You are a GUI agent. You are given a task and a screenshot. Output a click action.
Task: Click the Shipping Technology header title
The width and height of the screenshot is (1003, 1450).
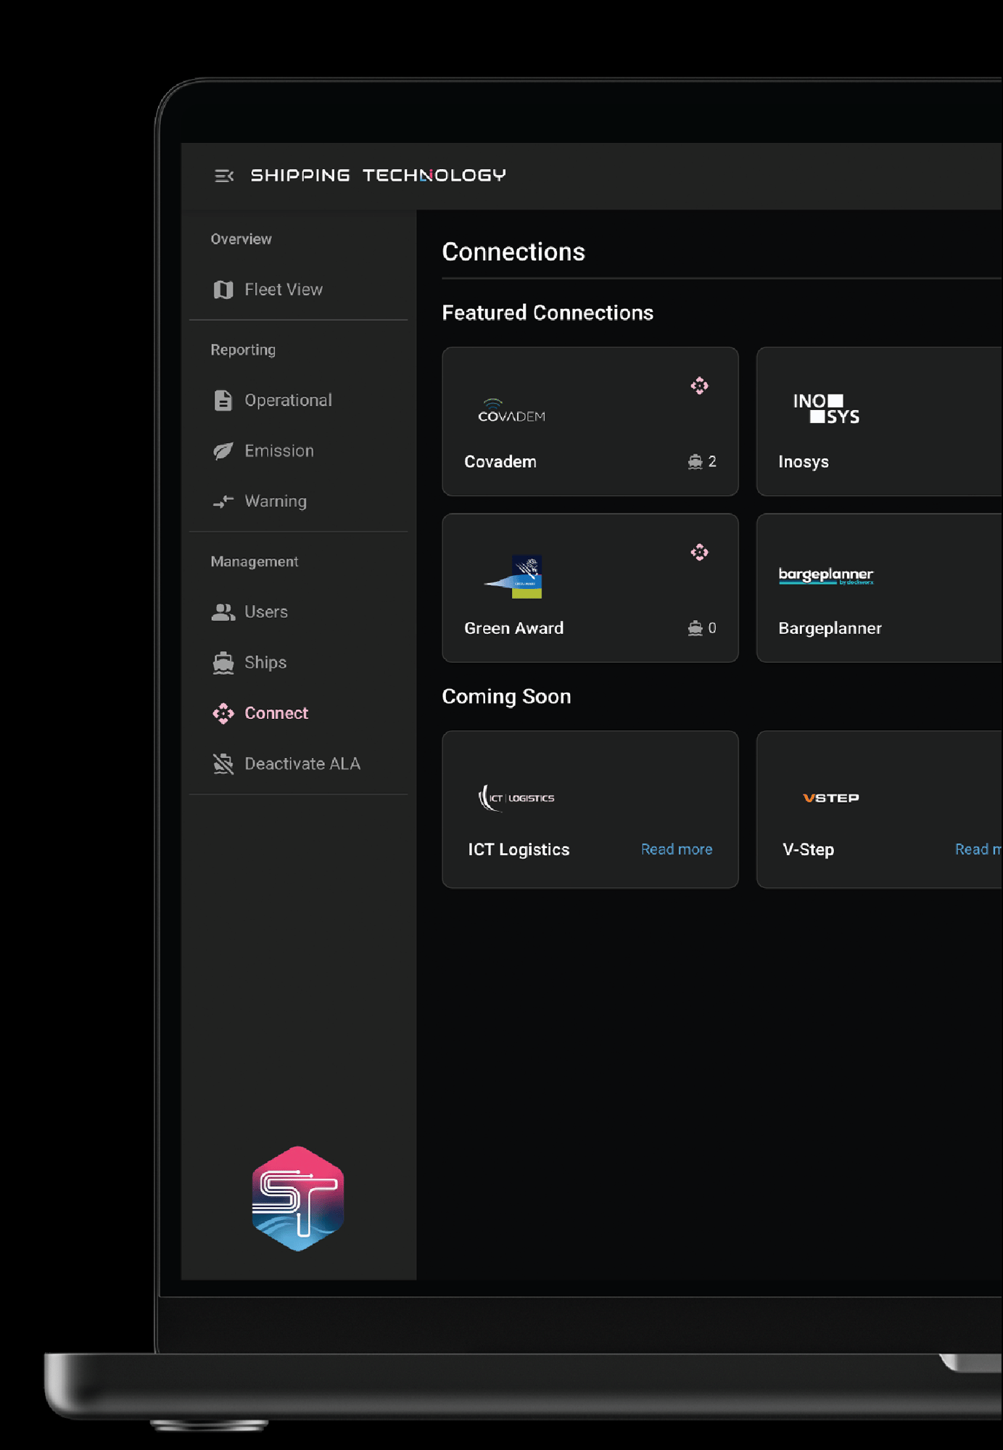pos(378,176)
